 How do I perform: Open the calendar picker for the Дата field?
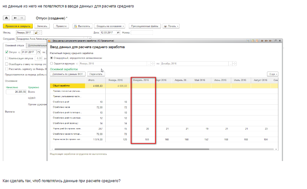[118, 33]
